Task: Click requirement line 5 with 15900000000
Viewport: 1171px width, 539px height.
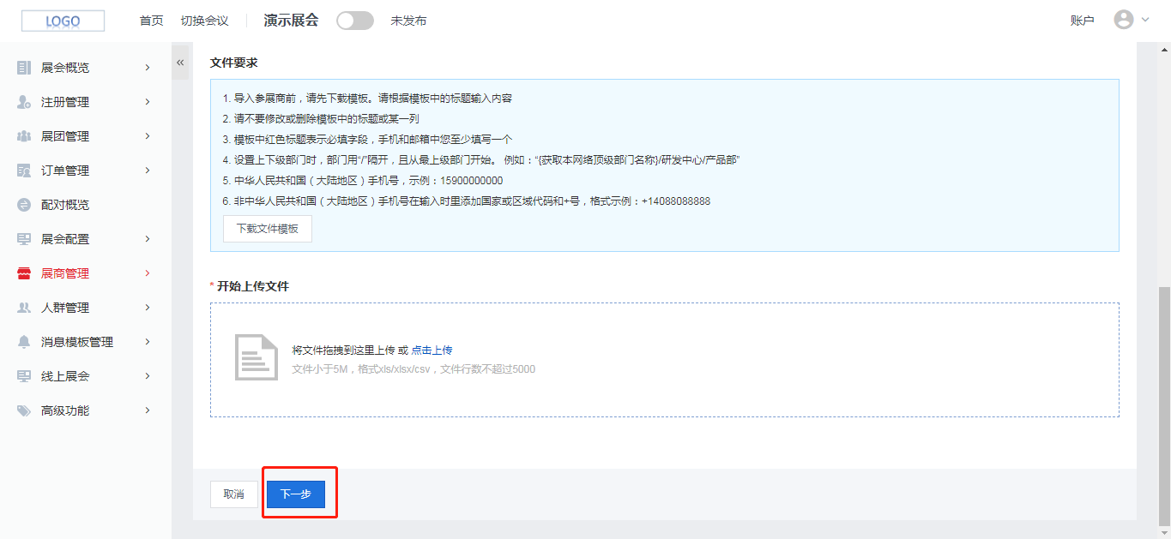Action: point(362,181)
